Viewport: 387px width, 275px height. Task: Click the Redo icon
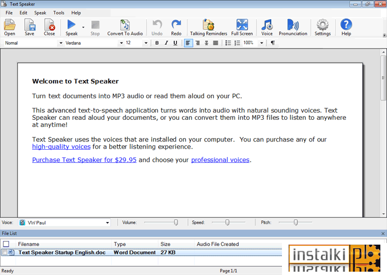(176, 27)
